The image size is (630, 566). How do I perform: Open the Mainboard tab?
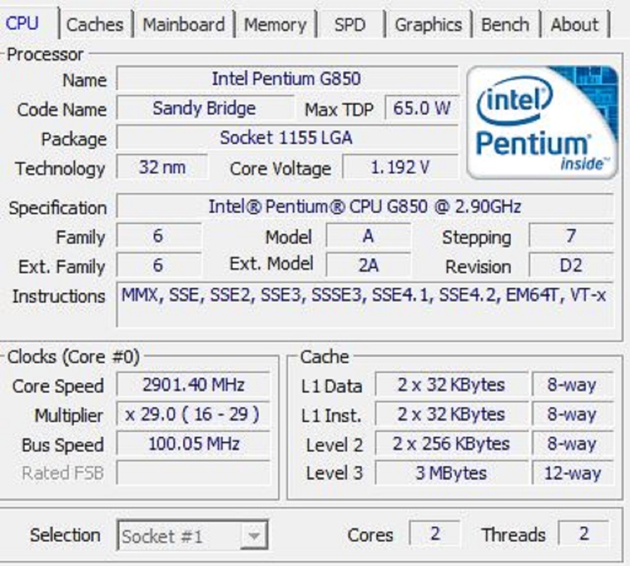pyautogui.click(x=184, y=25)
